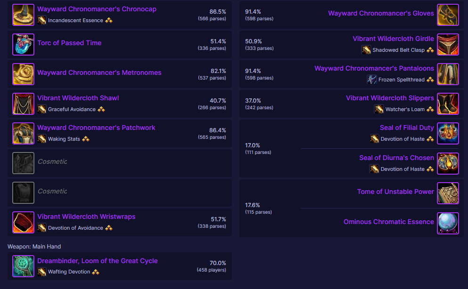Click the Tome of Unstable Power trinket icon
The image size is (468, 289).
[x=448, y=193]
